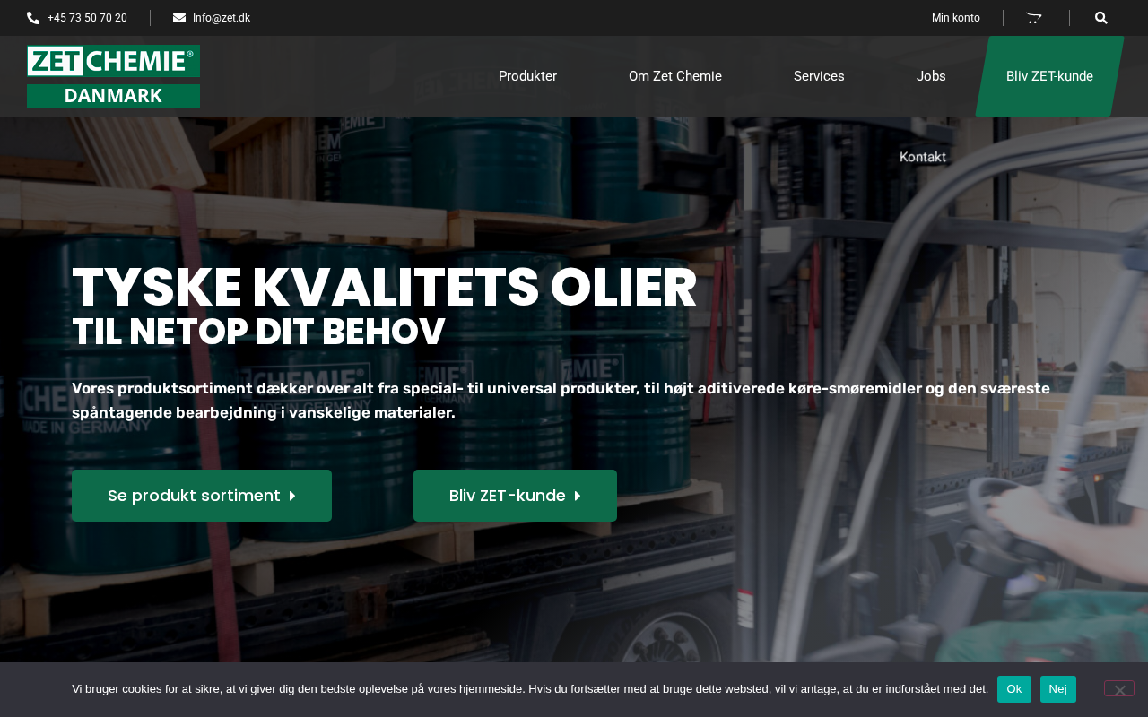Click the envelope email icon
The image size is (1148, 717).
[179, 18]
